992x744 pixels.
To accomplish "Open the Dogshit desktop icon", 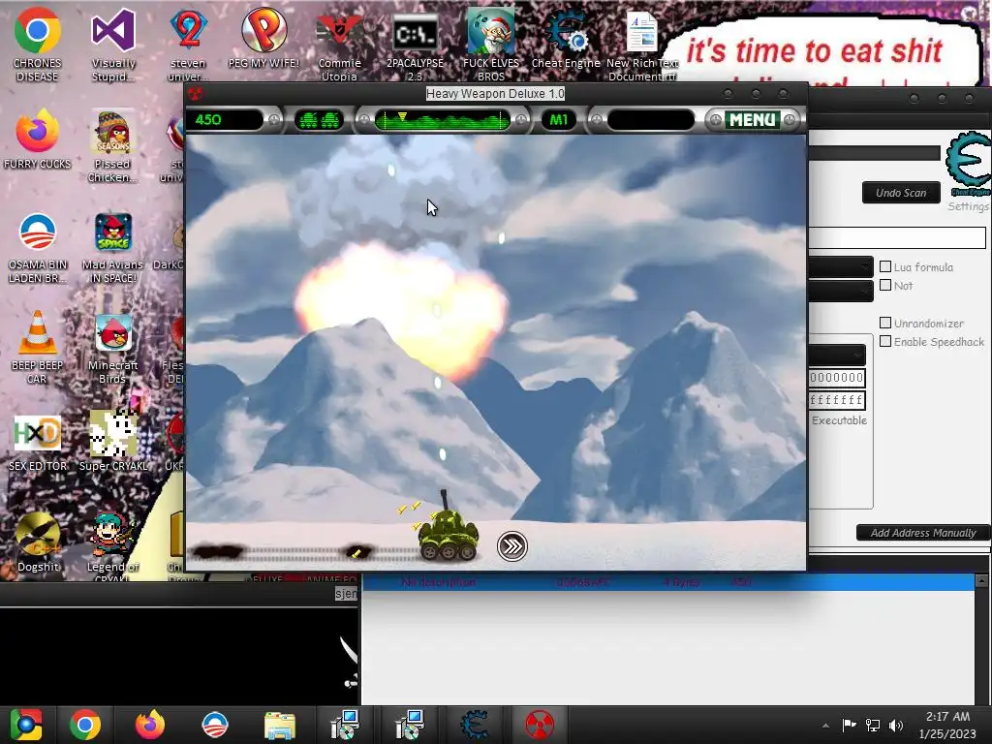I will pos(38,542).
